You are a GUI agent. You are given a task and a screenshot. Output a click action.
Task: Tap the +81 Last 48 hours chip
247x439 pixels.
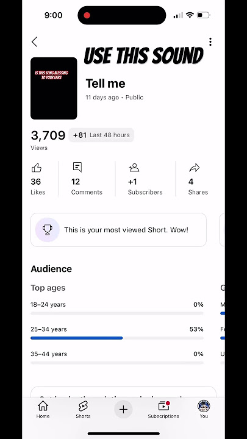[101, 135]
